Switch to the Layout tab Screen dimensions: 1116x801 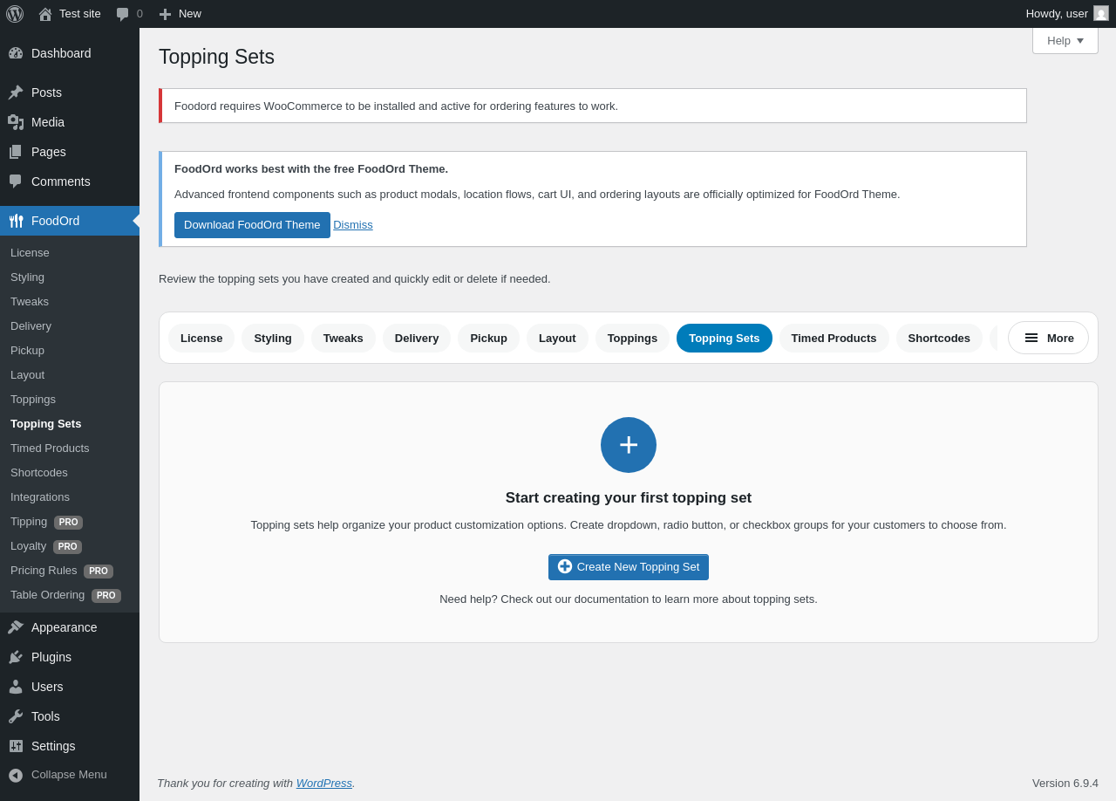click(557, 338)
